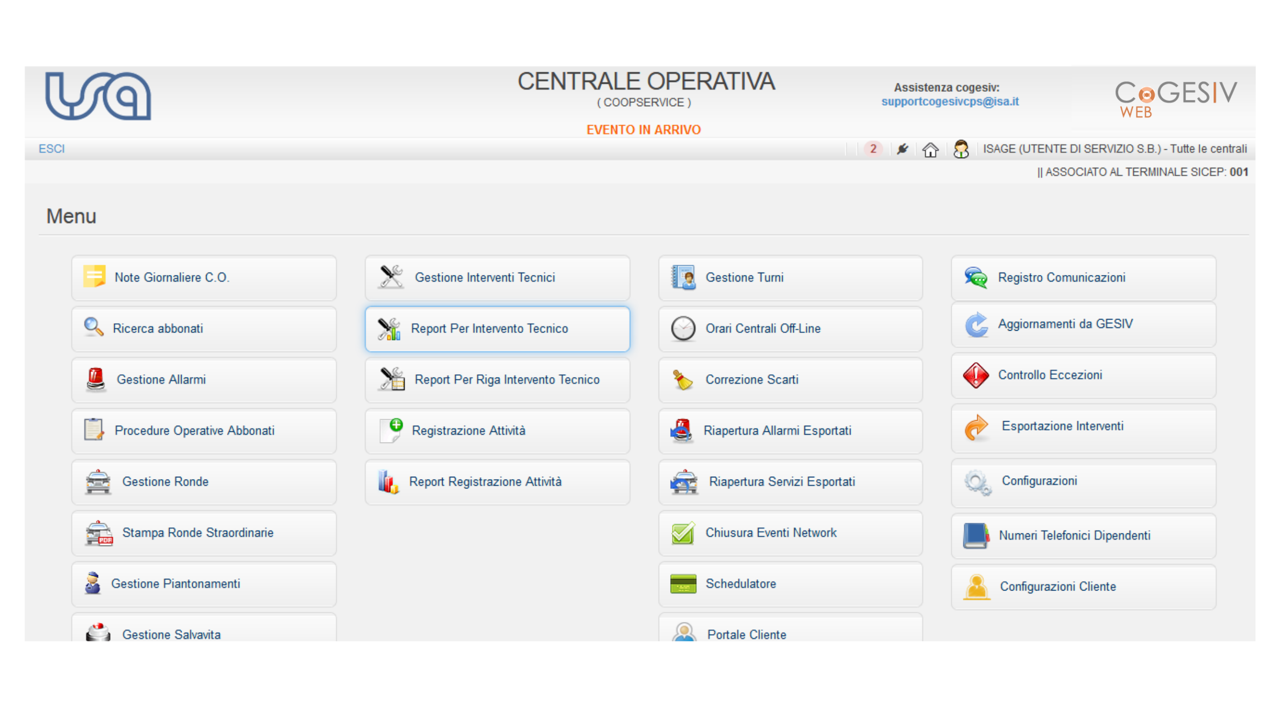
Task: Click the red exclamation Controllo Eccezioni icon
Action: pos(976,375)
